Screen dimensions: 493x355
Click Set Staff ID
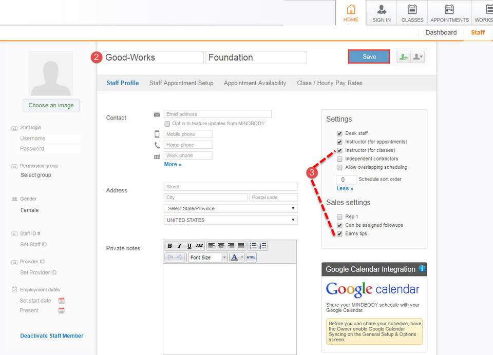[33, 244]
